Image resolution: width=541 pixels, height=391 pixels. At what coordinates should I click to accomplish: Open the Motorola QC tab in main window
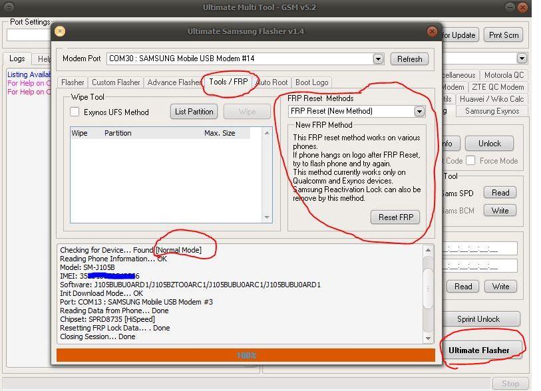click(504, 75)
